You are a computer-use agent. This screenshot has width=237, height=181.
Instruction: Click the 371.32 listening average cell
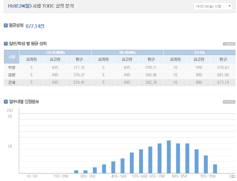pos(79,68)
